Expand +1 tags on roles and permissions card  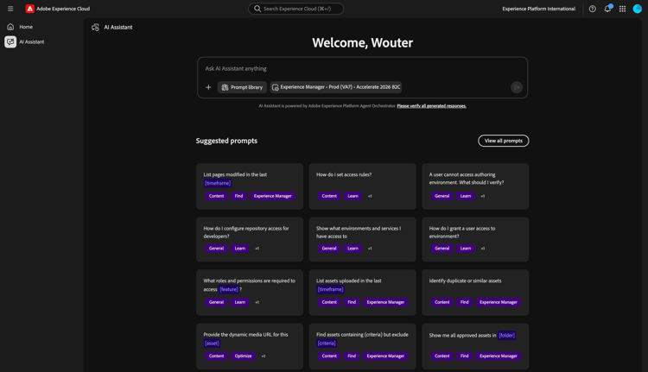257,302
